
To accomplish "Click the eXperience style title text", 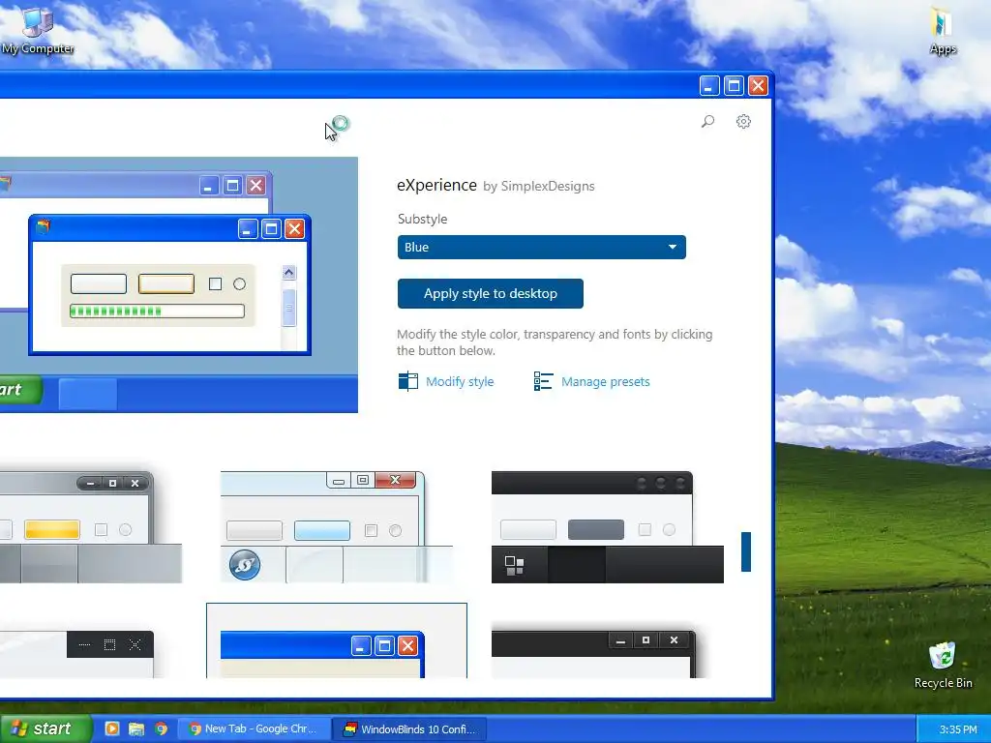I will coord(436,185).
